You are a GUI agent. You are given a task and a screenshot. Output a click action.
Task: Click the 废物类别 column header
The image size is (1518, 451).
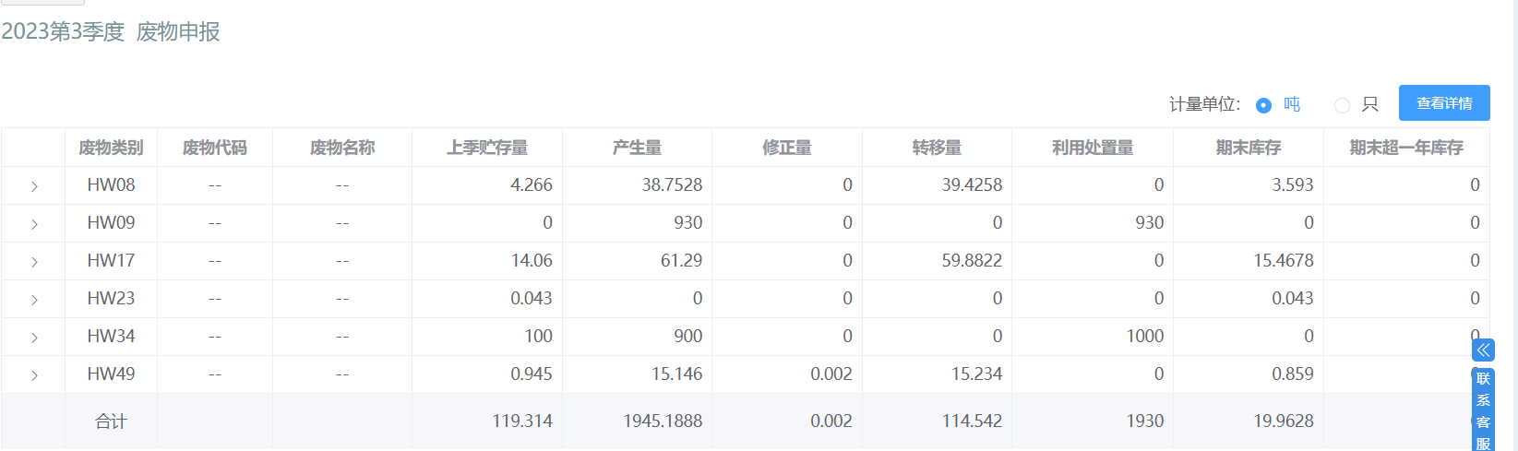(x=111, y=148)
